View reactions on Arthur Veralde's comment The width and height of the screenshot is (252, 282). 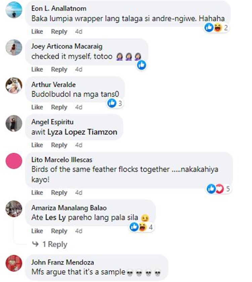(x=115, y=103)
